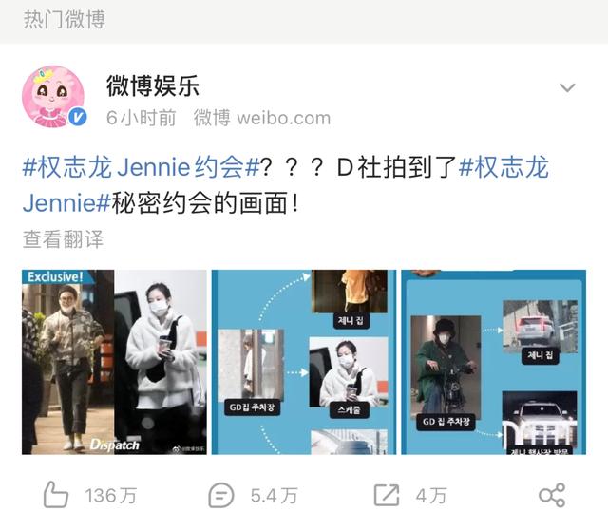Viewport: 608px width, 530px height.
Task: Open the first Exclusive Dispatch photo
Action: pos(114,362)
